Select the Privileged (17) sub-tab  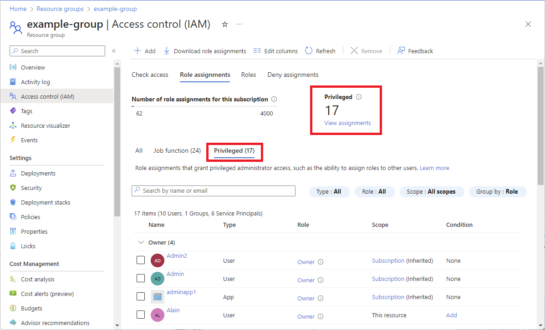tap(234, 150)
